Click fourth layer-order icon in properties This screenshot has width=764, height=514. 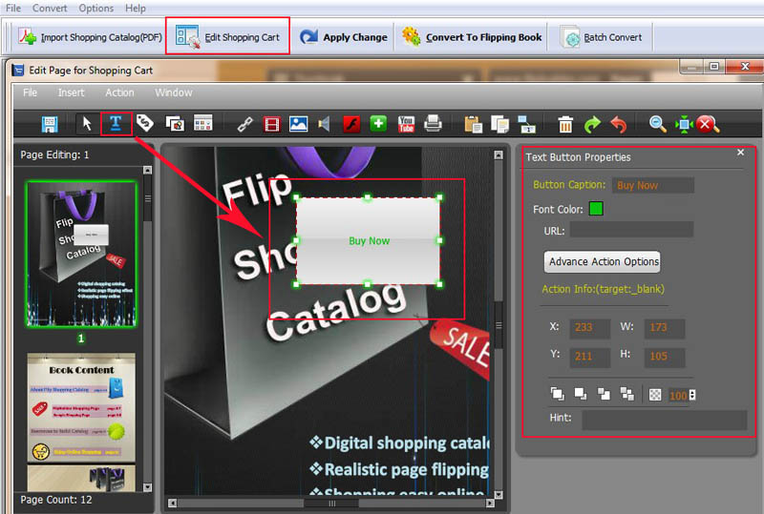pyautogui.click(x=627, y=394)
